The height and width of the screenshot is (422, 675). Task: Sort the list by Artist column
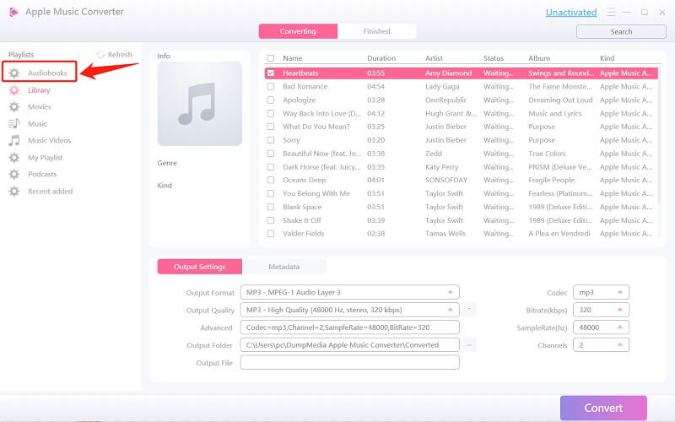pyautogui.click(x=434, y=58)
